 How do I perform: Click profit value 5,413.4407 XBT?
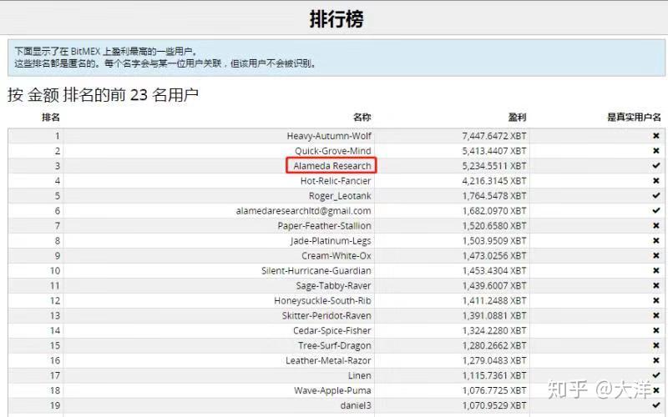tap(494, 151)
